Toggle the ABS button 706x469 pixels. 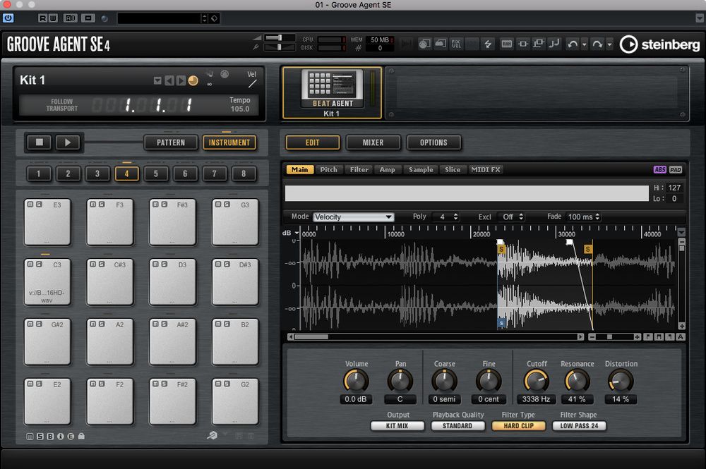click(x=659, y=169)
